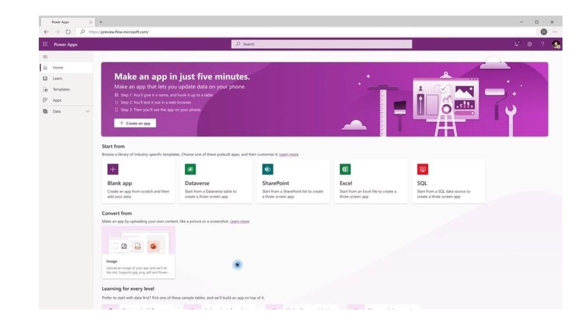Viewport: 586px width, 324px height.
Task: Click the SQL tile icon
Action: pos(422,169)
